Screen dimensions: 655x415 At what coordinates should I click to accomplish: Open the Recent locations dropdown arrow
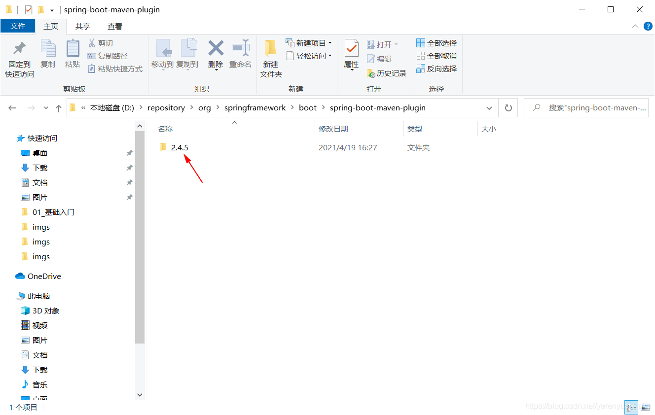pos(46,108)
